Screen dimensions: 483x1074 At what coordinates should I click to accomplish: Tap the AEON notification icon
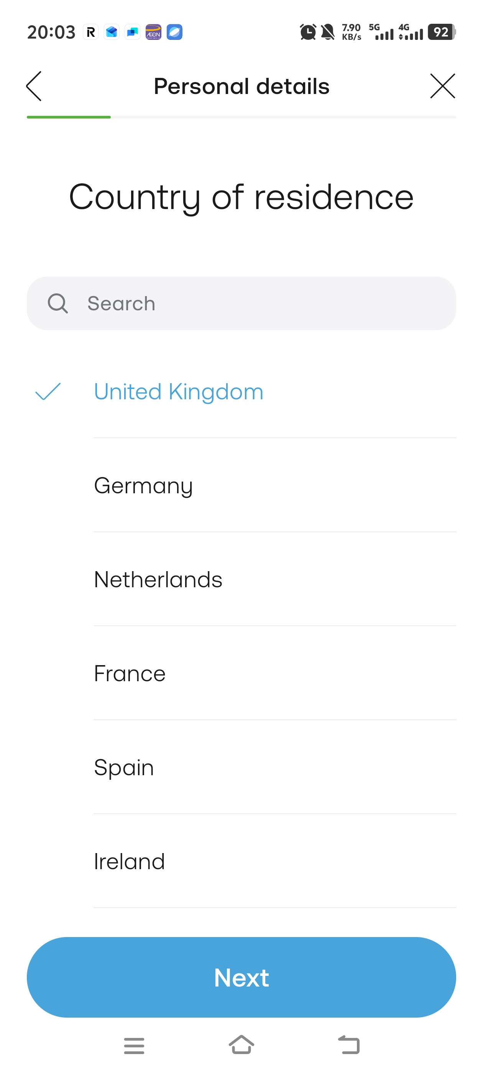[x=153, y=32]
